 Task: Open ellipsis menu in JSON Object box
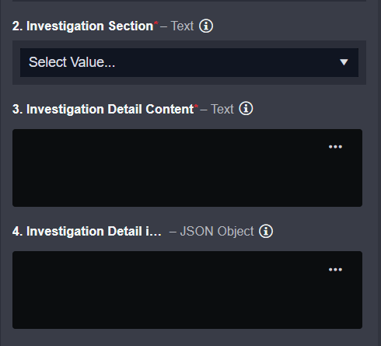tap(335, 270)
